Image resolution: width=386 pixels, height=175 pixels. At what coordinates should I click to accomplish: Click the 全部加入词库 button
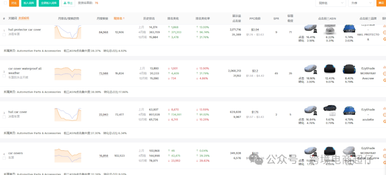point(49,3)
